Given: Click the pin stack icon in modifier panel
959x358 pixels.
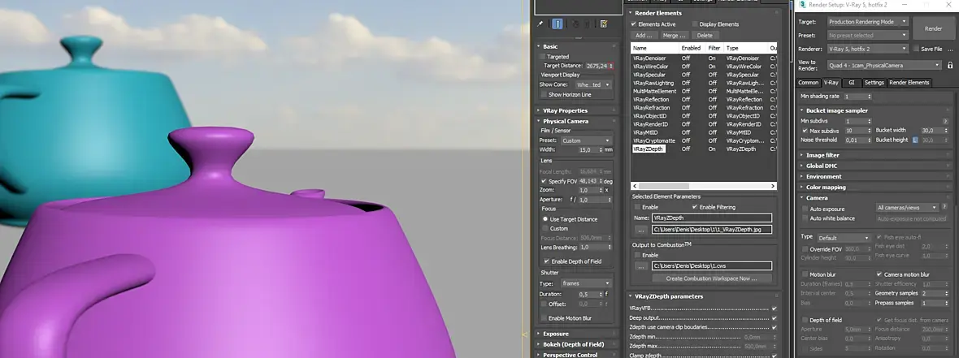Looking at the screenshot, I should click(x=540, y=24).
